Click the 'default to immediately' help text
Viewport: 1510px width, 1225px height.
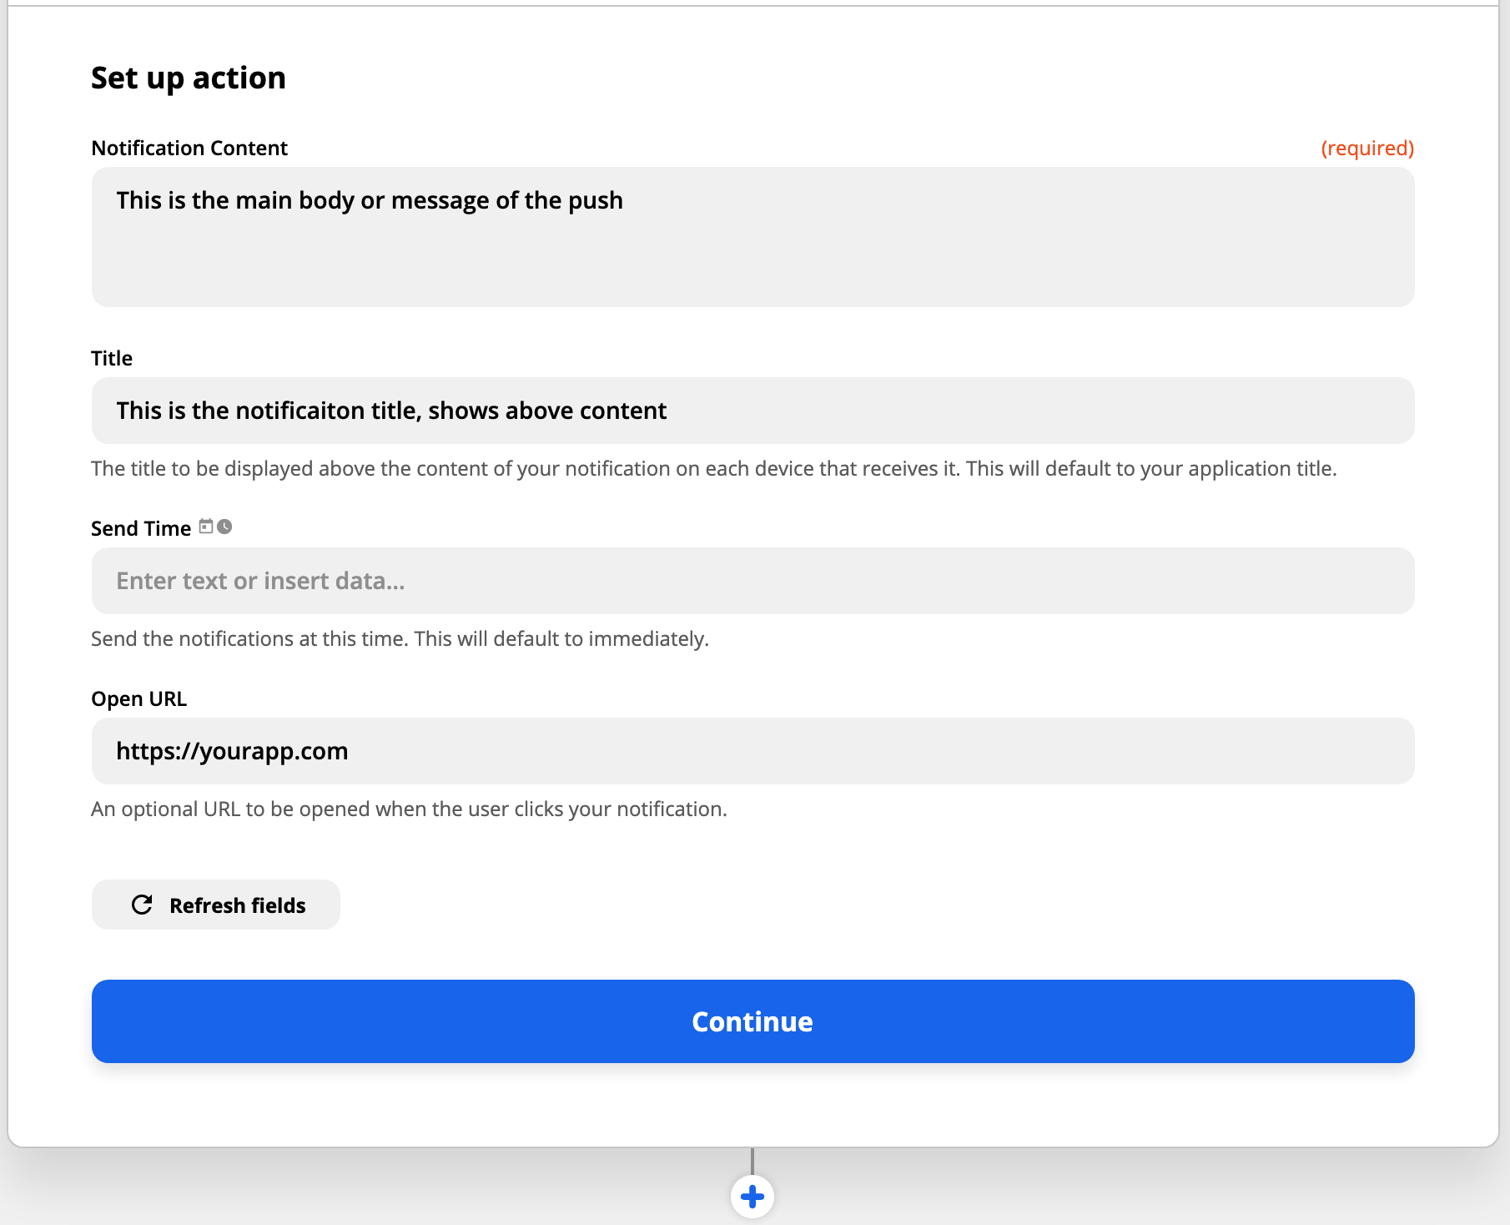(x=400, y=639)
